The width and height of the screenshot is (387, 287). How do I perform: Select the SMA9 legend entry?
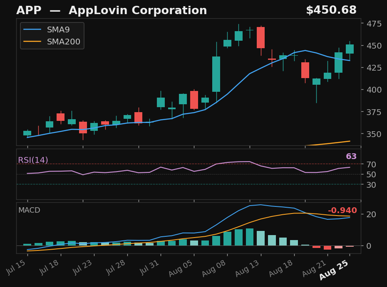point(47,29)
